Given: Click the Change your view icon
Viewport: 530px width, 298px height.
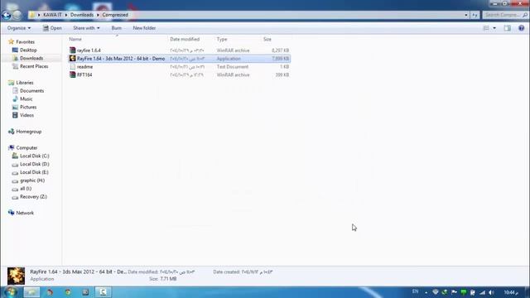Looking at the screenshot, I should (x=486, y=28).
